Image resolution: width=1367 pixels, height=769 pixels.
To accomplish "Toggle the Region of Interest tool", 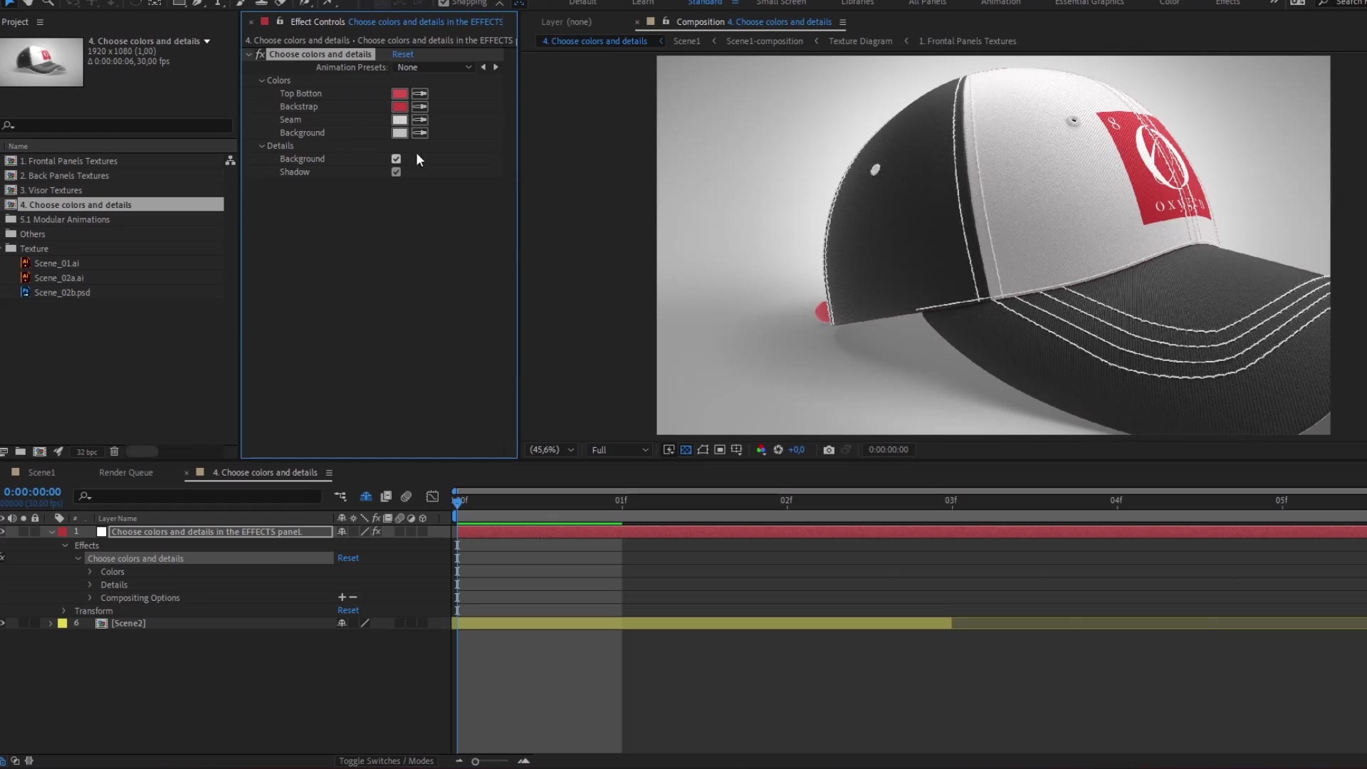I will click(703, 450).
